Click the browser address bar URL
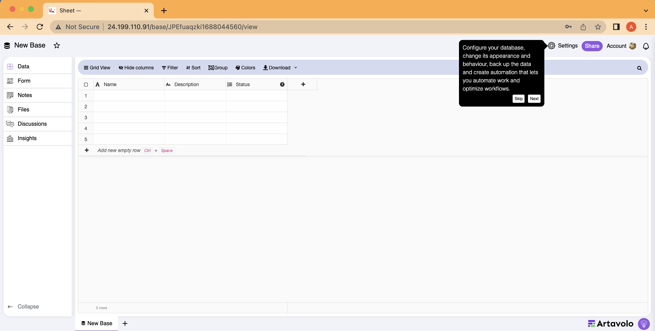Viewport: 655px width, 331px height. [182, 27]
